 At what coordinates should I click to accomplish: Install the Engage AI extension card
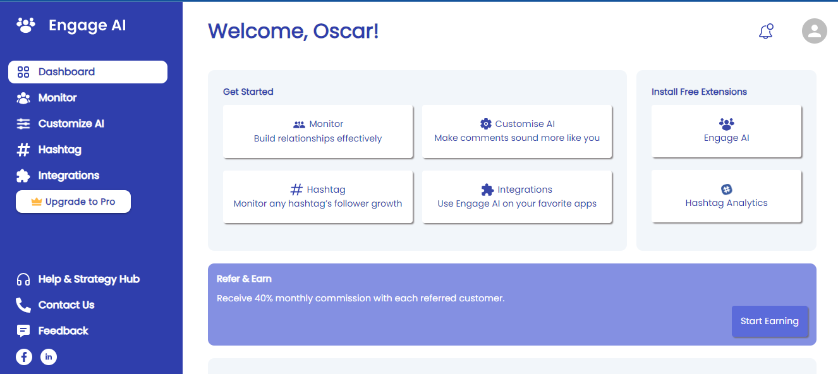[x=727, y=131]
